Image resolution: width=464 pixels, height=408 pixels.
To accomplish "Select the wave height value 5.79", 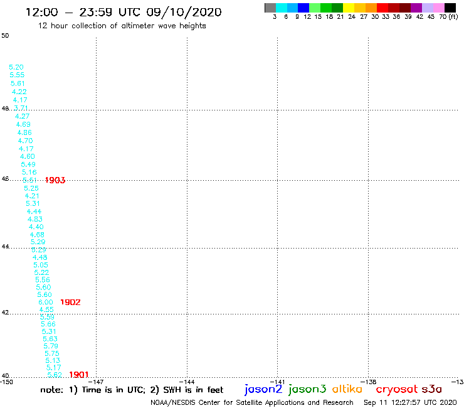I will click(x=51, y=346).
